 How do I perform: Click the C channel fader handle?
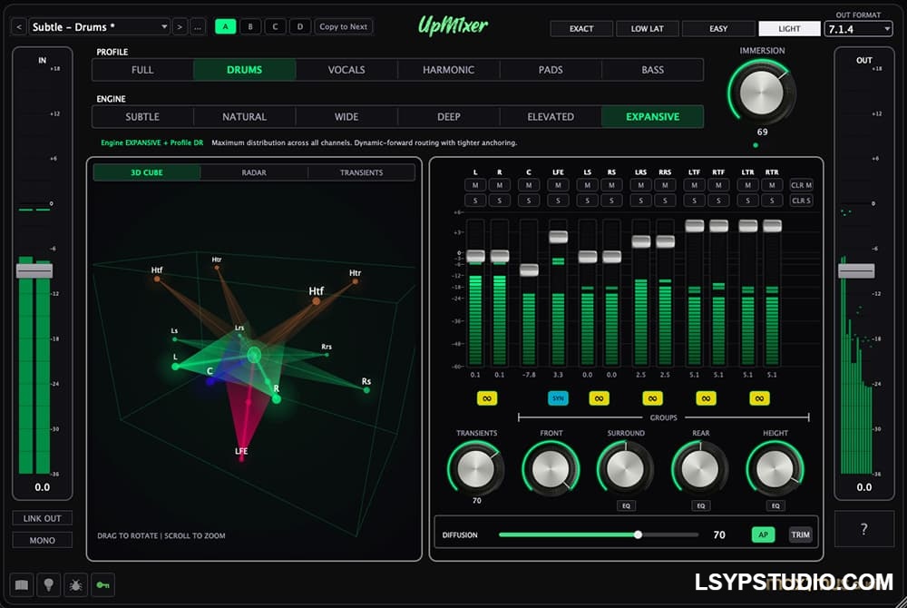coord(529,270)
